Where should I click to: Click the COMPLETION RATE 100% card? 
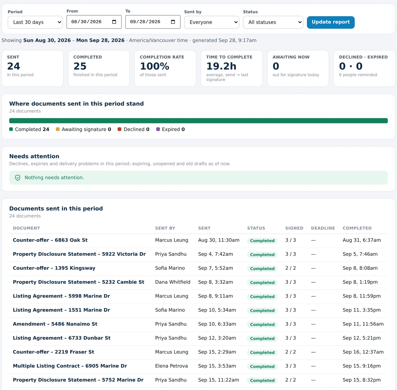click(x=165, y=69)
